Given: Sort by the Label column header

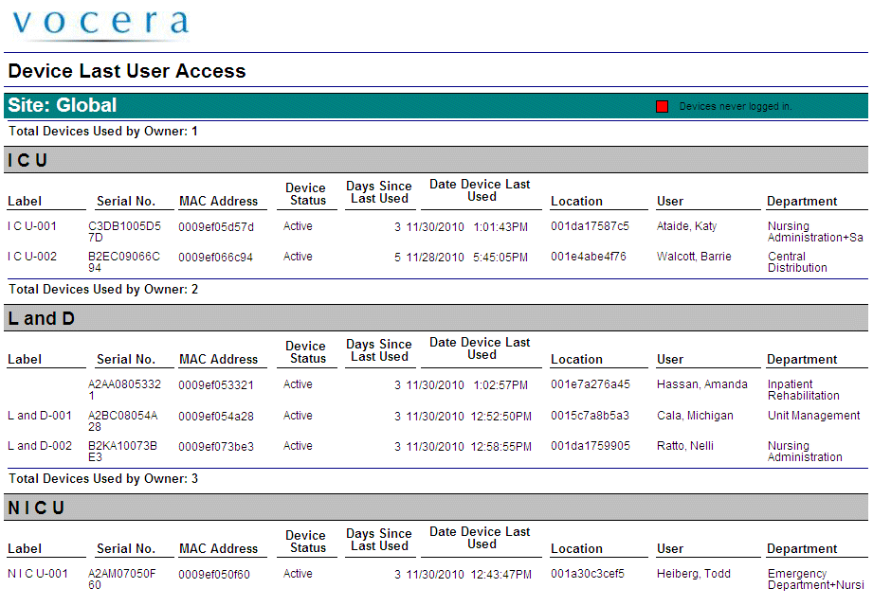Looking at the screenshot, I should (x=24, y=201).
